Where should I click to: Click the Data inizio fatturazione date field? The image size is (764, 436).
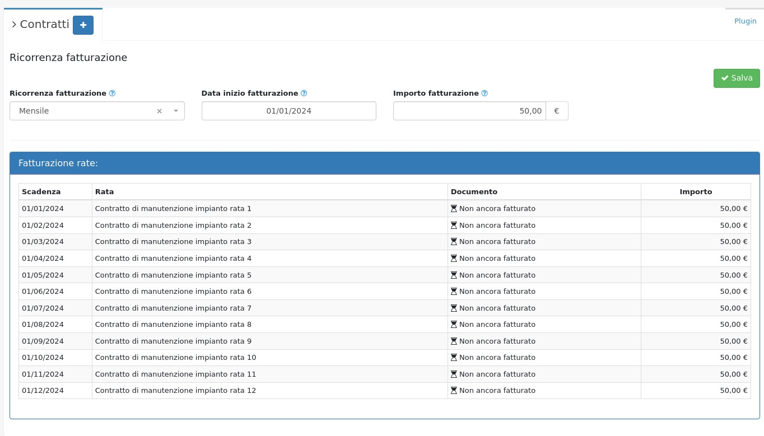pyautogui.click(x=288, y=111)
